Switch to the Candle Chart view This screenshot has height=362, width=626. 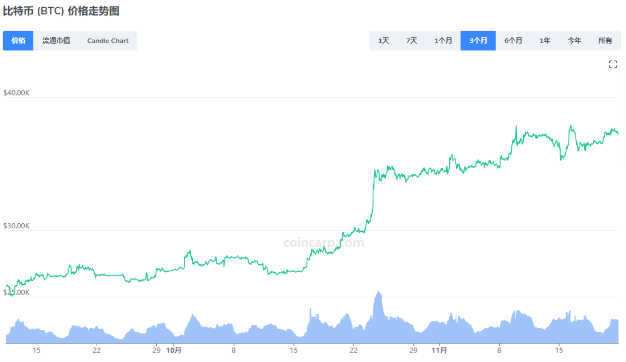point(108,41)
